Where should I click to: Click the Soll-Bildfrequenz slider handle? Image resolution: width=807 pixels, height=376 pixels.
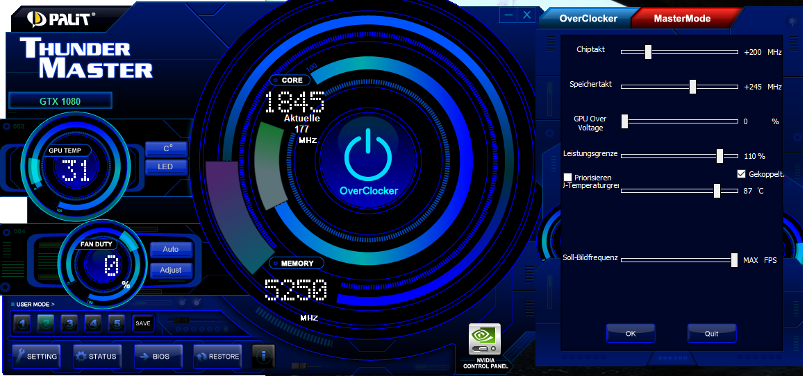point(735,260)
